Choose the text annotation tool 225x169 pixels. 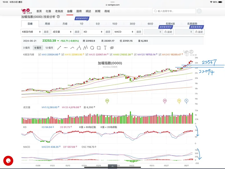click(x=105, y=48)
